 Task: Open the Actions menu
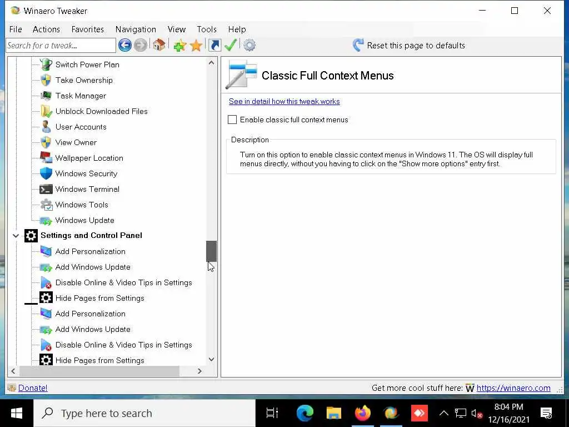tap(46, 29)
